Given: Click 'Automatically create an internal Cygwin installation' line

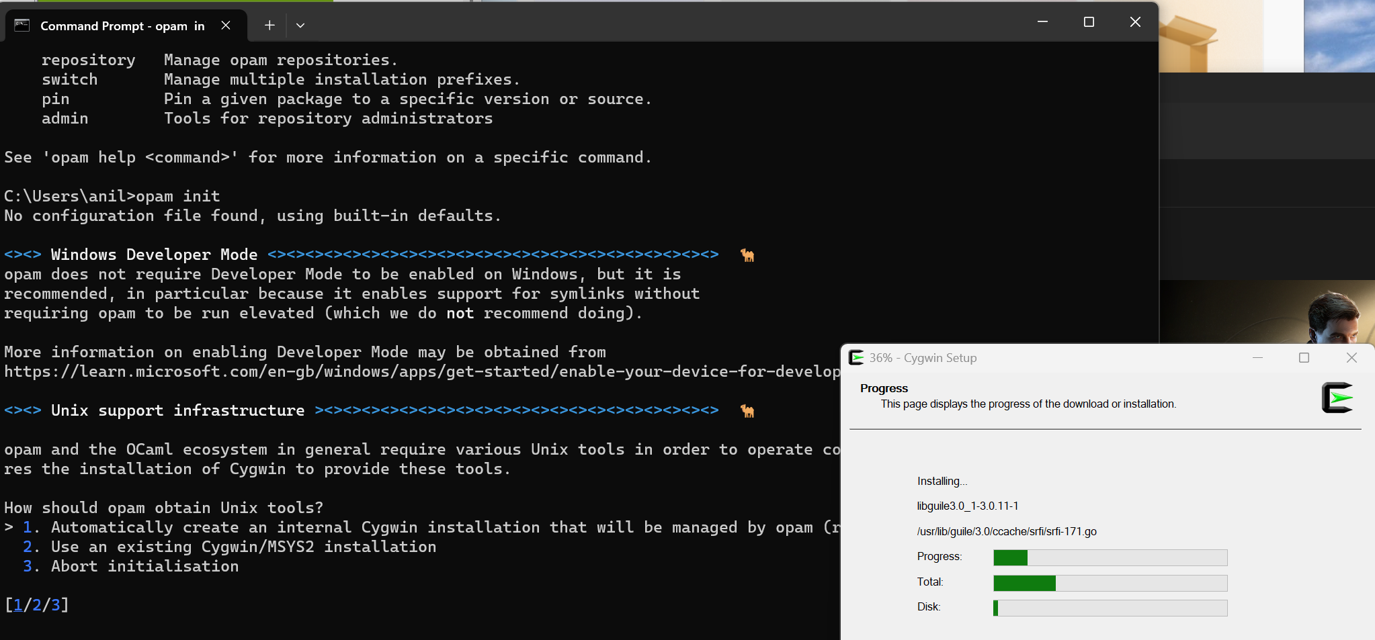Looking at the screenshot, I should [431, 527].
